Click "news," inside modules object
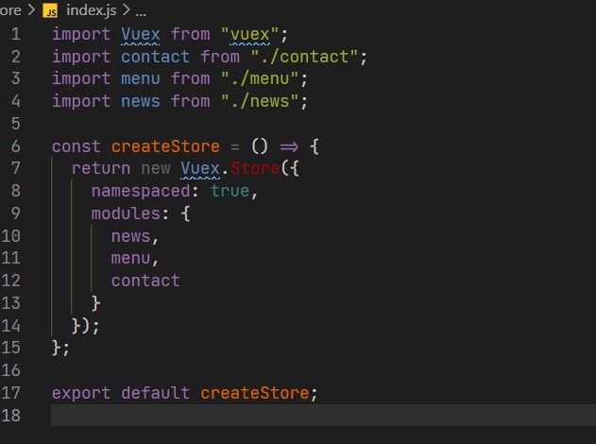Image resolution: width=596 pixels, height=444 pixels. 134,236
